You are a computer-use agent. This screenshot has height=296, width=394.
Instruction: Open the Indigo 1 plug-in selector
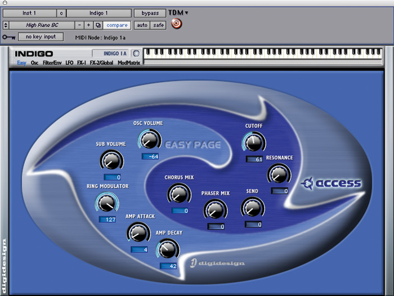tap(98, 13)
